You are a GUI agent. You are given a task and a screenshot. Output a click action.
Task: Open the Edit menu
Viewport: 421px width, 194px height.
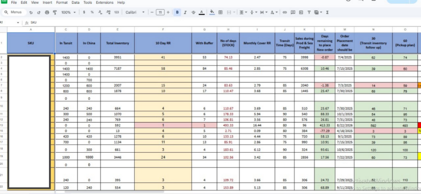[x=24, y=2]
